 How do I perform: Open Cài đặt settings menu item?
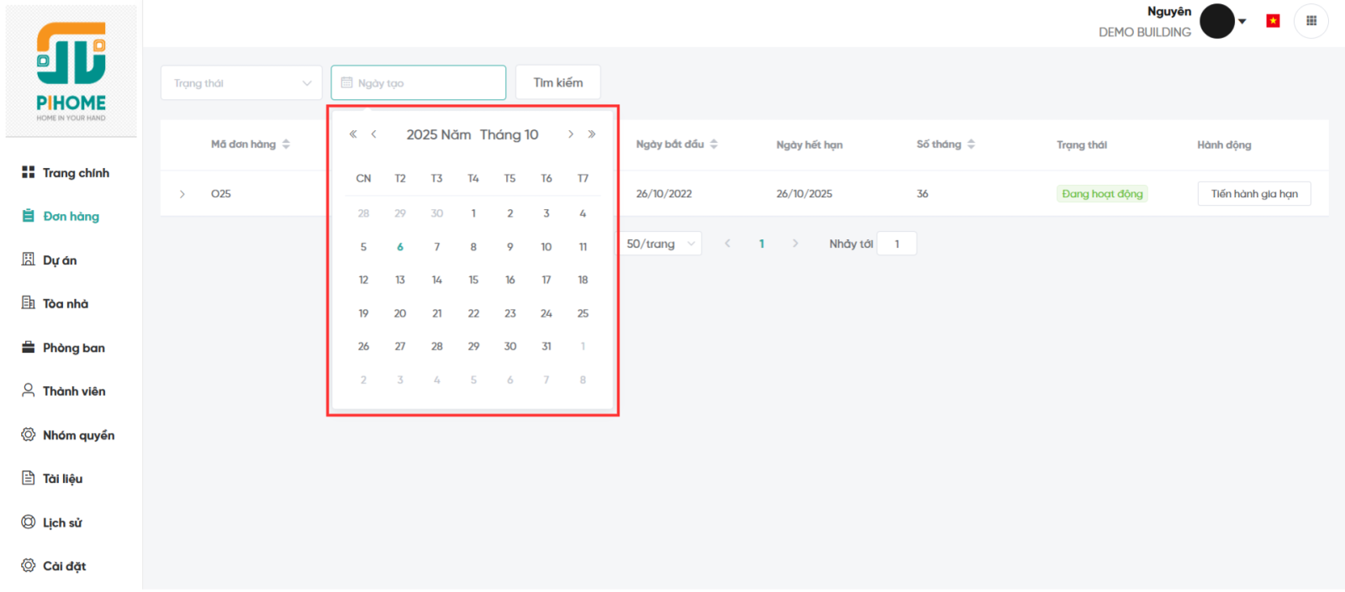pos(64,566)
